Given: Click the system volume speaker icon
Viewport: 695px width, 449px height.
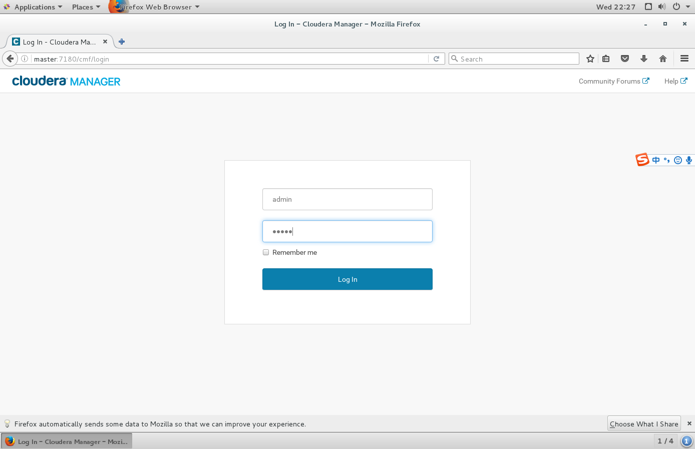Looking at the screenshot, I should click(x=662, y=7).
